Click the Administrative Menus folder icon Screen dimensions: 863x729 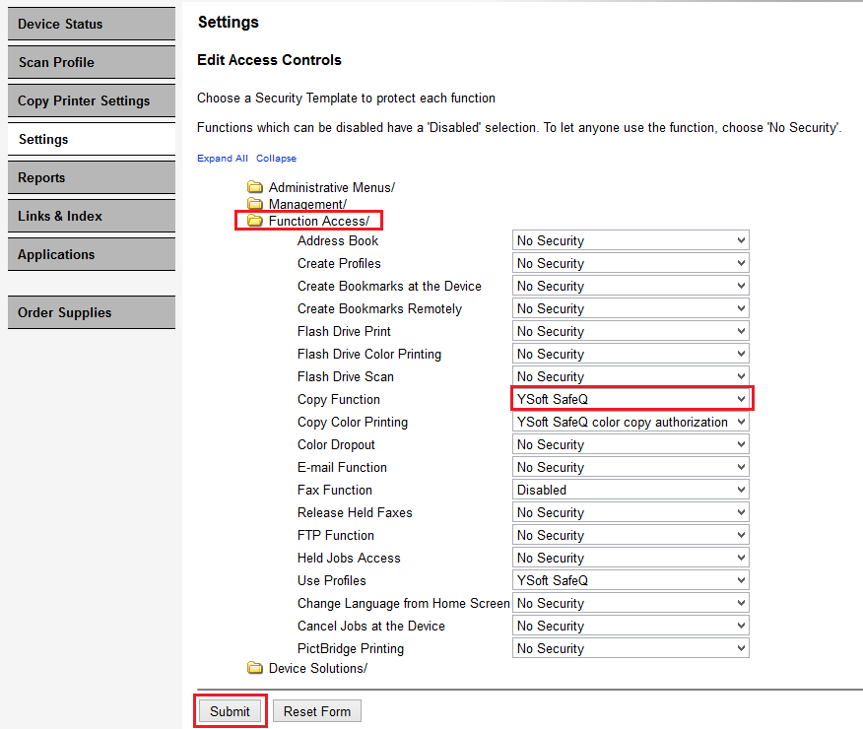pyautogui.click(x=255, y=187)
